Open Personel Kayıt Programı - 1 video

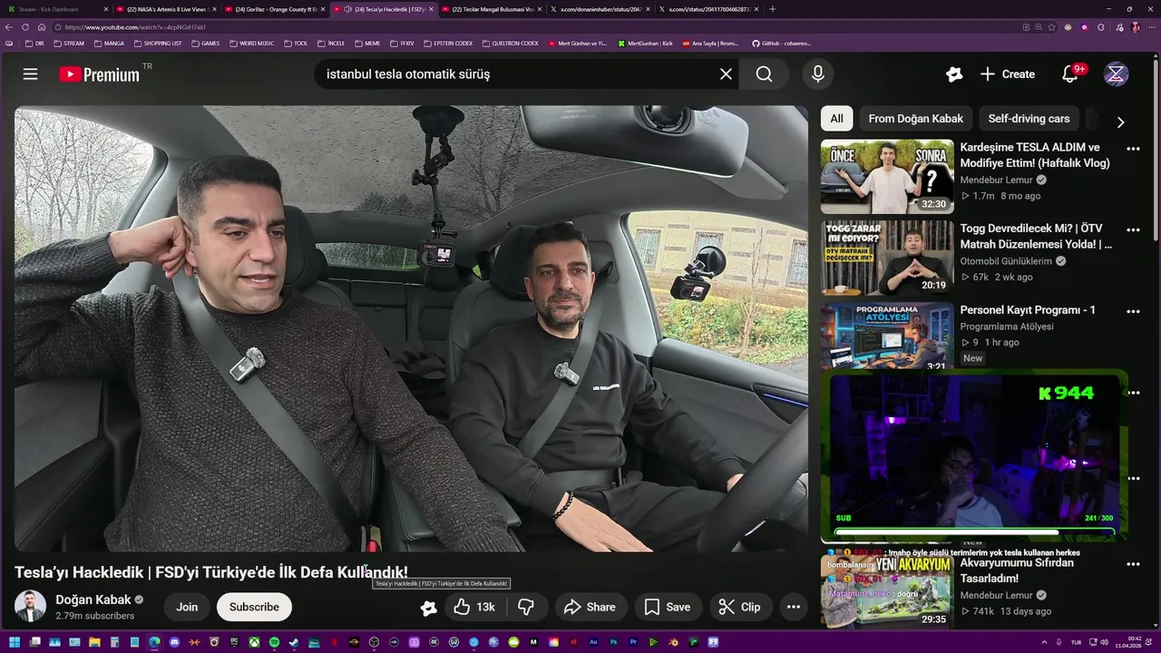pyautogui.click(x=1028, y=310)
